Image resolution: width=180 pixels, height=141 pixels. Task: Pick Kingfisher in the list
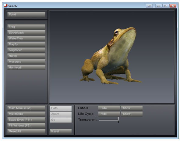coord(26,50)
